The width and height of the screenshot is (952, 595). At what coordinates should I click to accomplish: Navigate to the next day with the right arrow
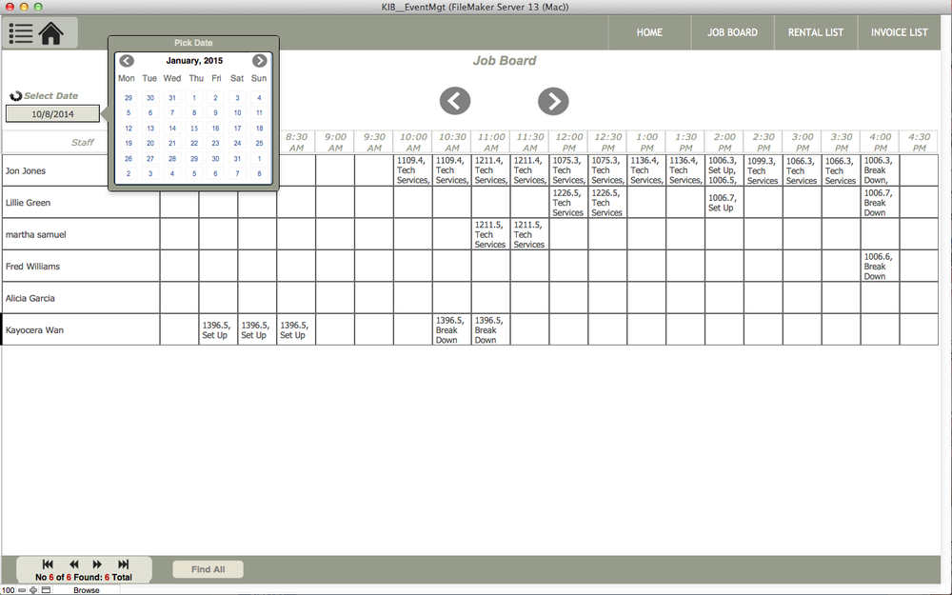coord(553,101)
